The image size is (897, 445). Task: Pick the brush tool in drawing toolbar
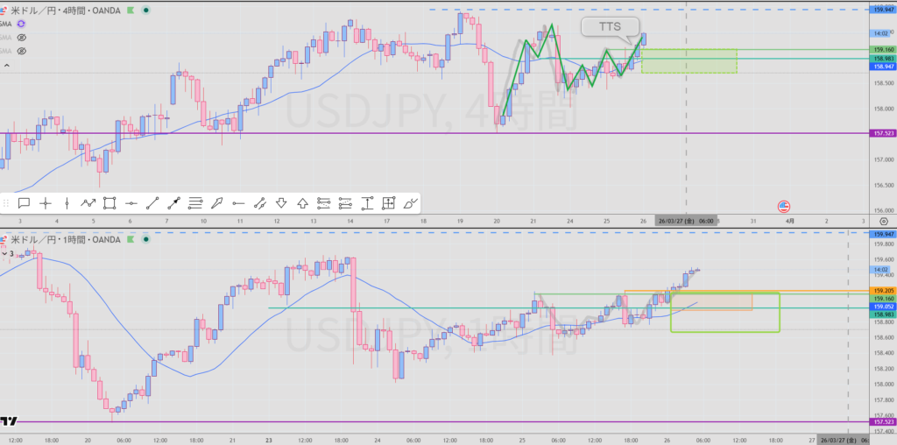[x=409, y=203]
